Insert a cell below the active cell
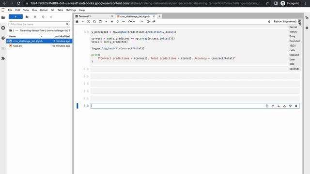310x174 pixels. [x=290, y=106]
